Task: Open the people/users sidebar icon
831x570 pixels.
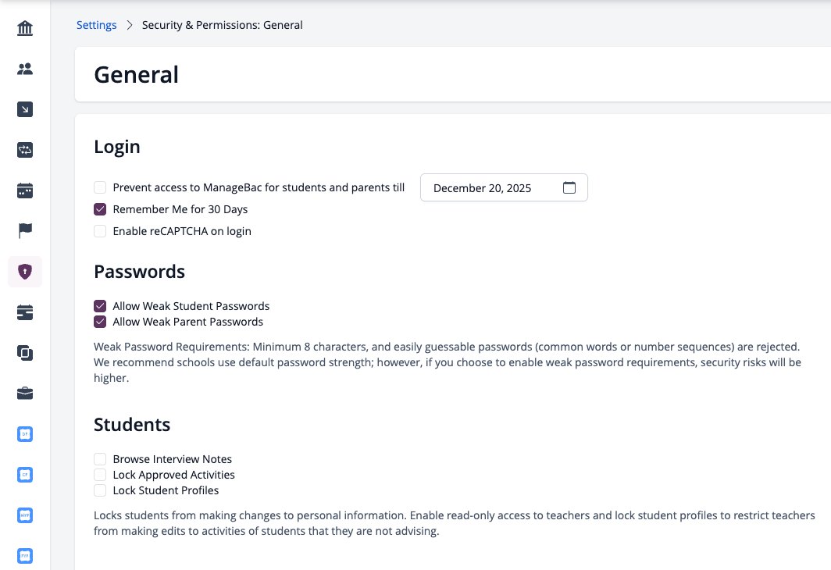Action: pos(25,69)
